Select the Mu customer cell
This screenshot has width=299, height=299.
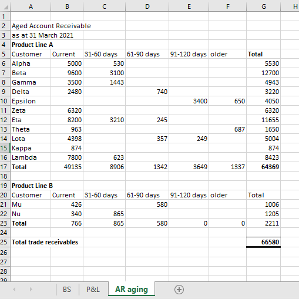click(31, 204)
